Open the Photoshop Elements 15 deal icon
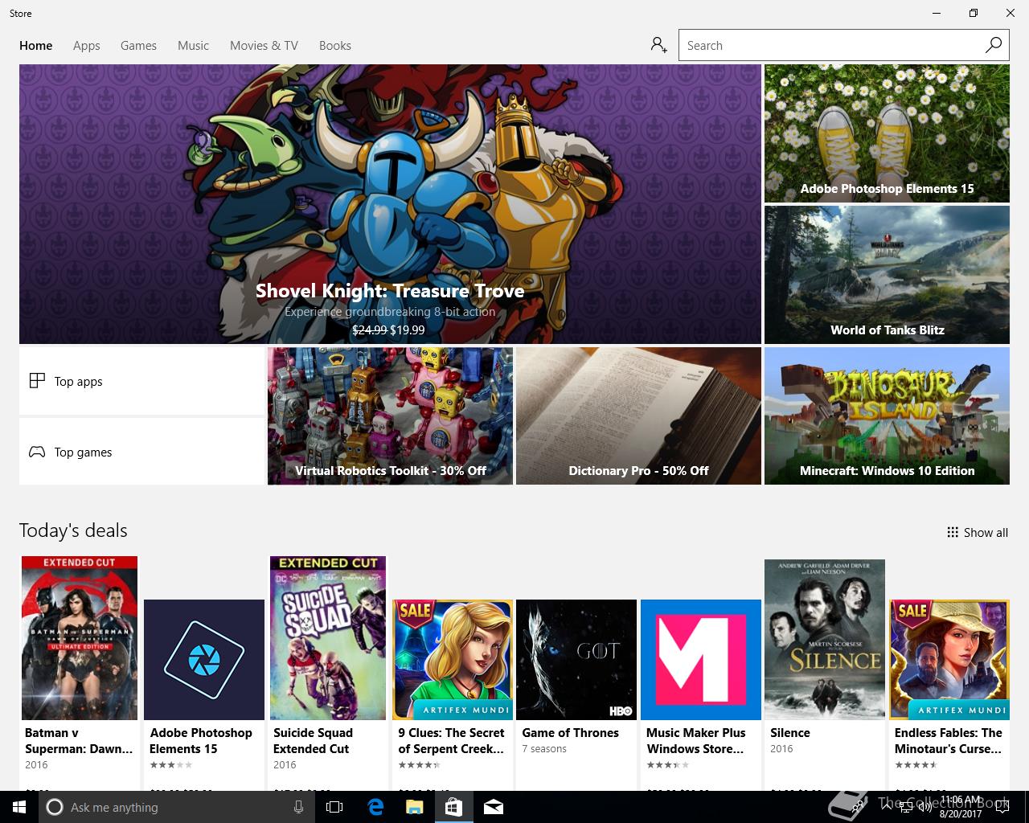 [204, 660]
